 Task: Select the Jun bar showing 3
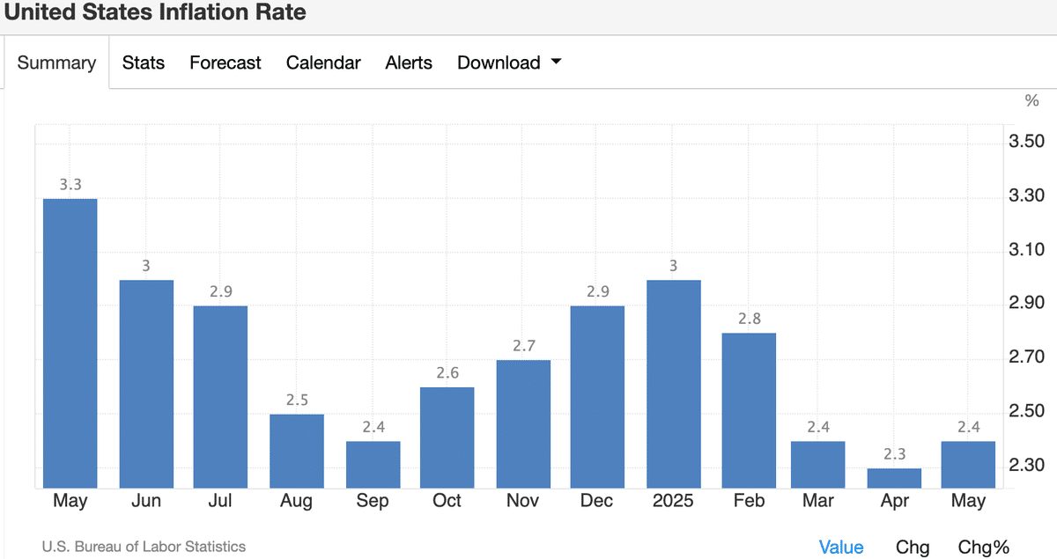[146, 384]
